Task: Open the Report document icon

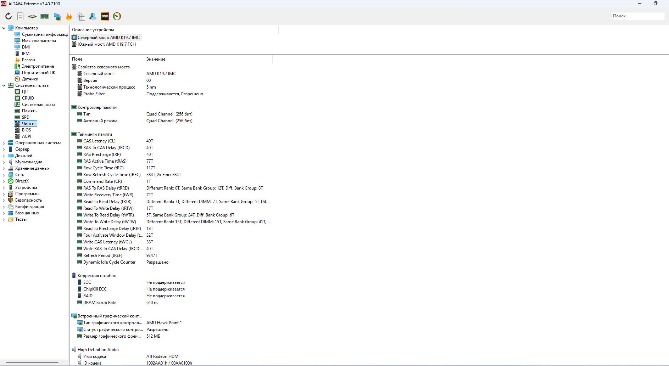Action: click(x=21, y=16)
